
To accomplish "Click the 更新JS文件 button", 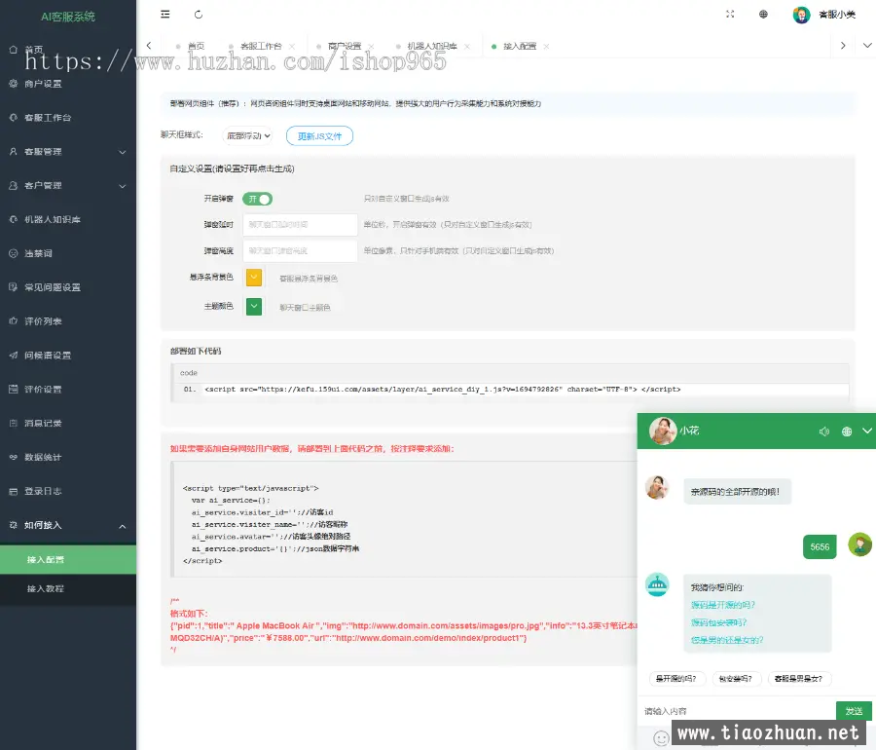I will tap(319, 136).
